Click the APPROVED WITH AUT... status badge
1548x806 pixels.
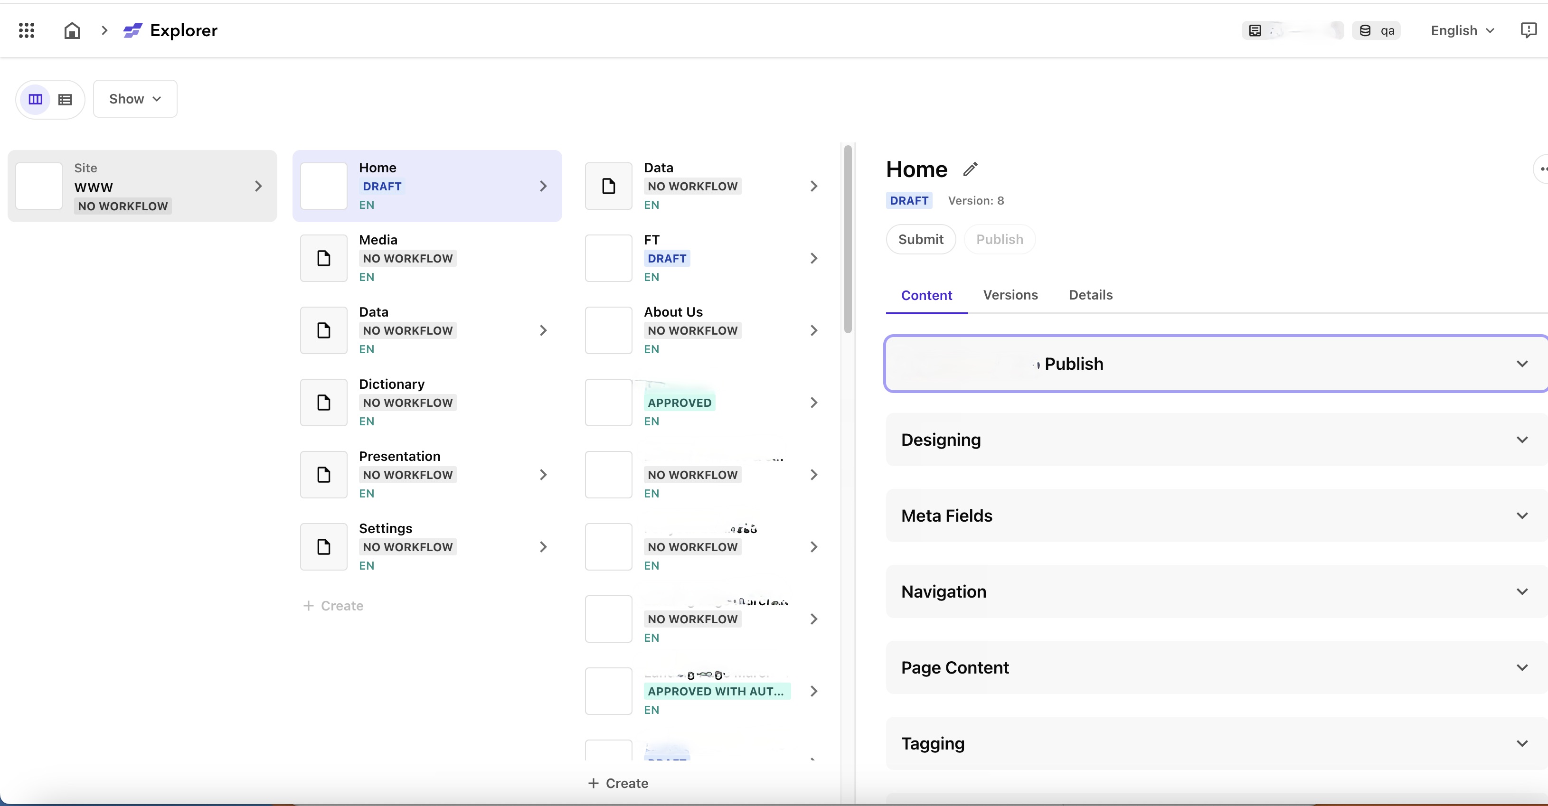[717, 691]
